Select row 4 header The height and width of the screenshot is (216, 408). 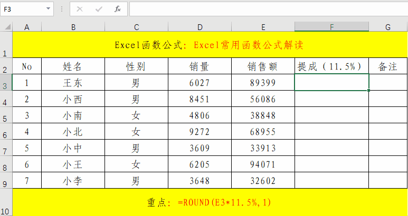(6, 99)
